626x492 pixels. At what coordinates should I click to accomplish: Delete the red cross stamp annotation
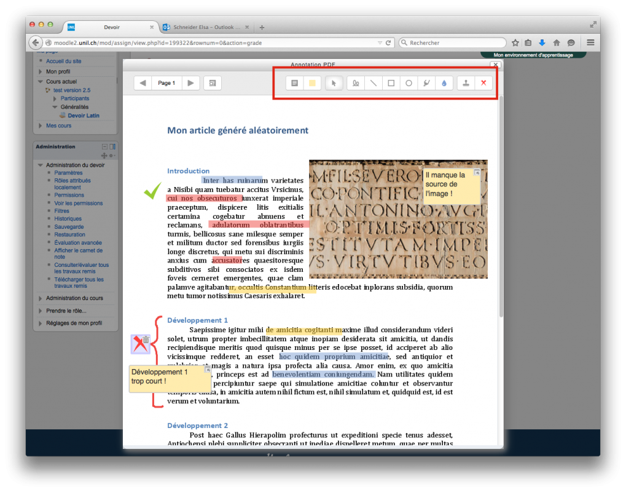146,339
